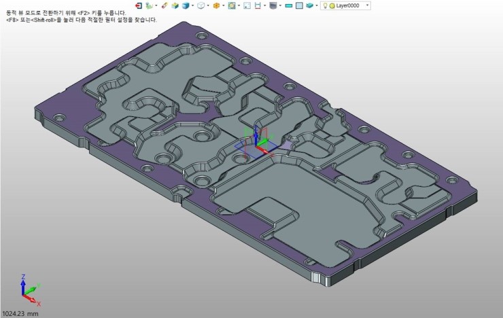Open dropdown beside green circle-square icon
Viewport: 503px width, 318px height.
pyautogui.click(x=239, y=5)
